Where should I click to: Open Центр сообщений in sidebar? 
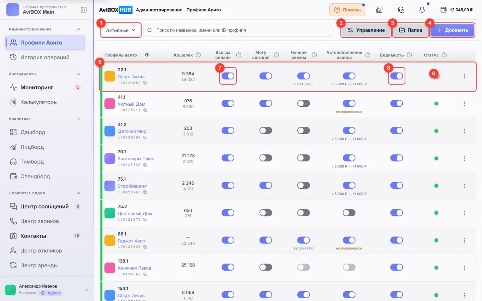pos(45,206)
